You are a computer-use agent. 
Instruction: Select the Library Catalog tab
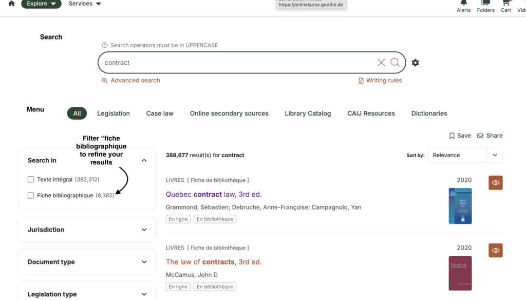pos(308,114)
